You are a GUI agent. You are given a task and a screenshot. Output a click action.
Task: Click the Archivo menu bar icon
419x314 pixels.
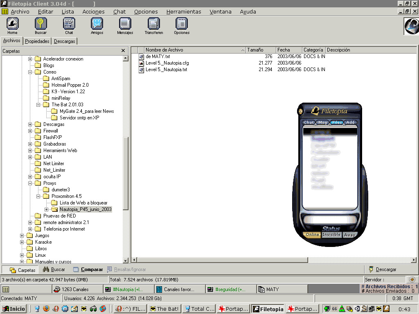(x=5, y=11)
